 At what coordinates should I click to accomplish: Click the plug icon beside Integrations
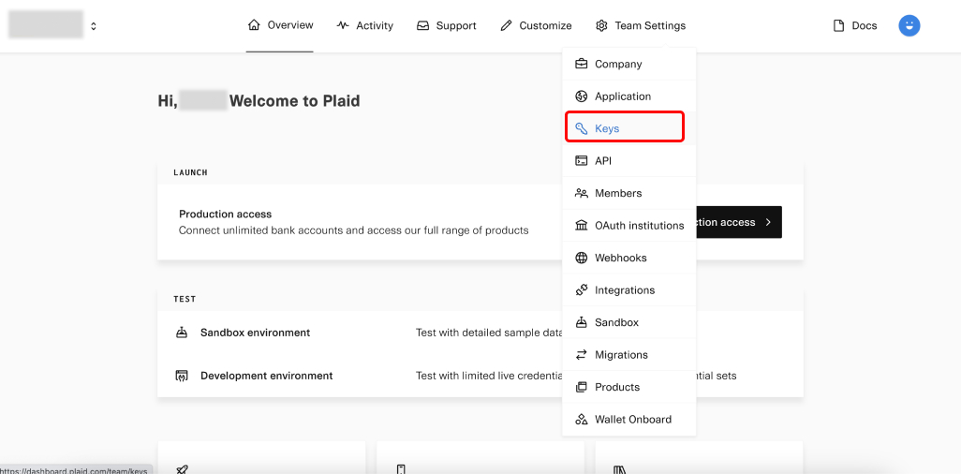[581, 290]
